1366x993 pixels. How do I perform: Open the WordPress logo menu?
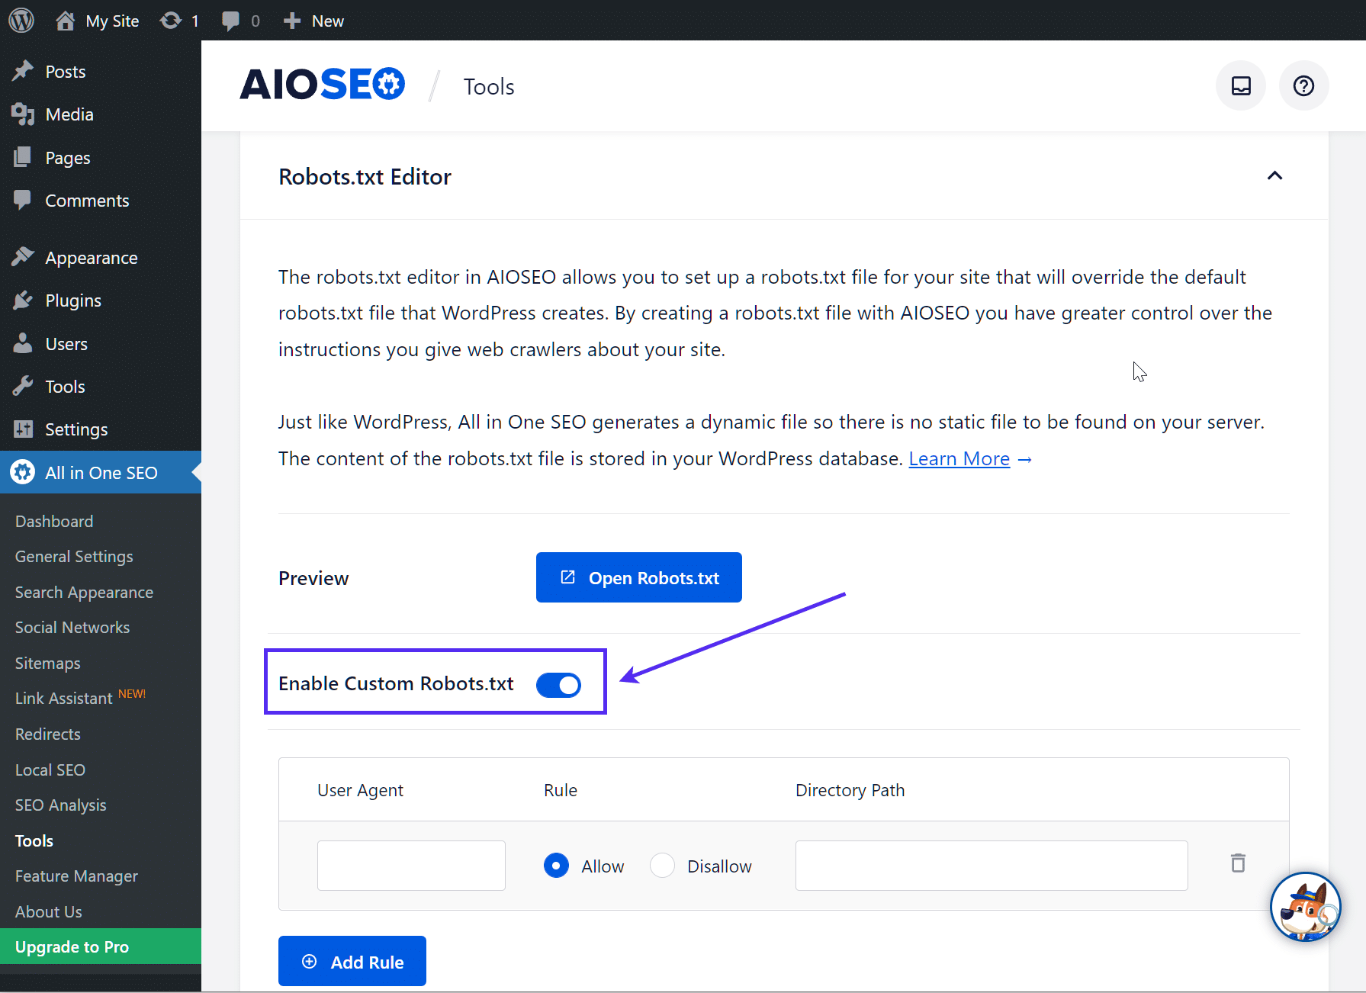point(21,21)
